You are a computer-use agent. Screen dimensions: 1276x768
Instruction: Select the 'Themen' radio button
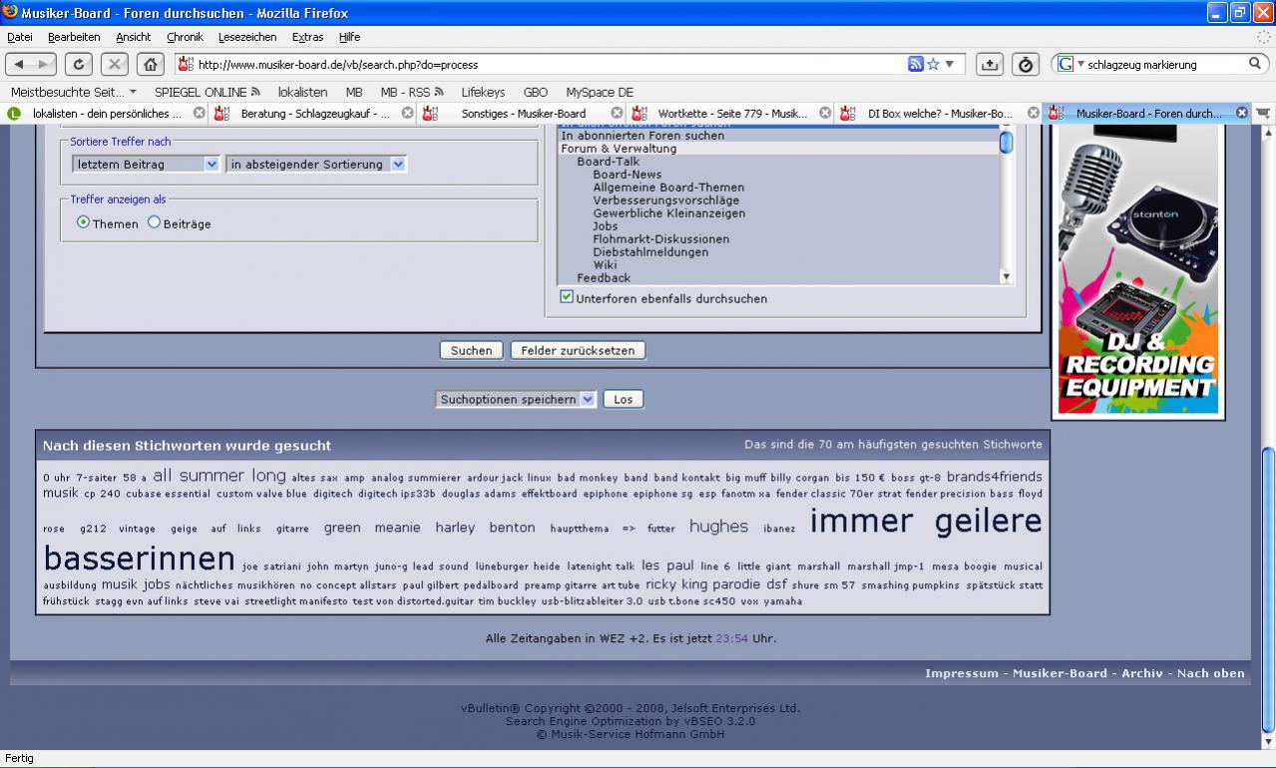(83, 222)
